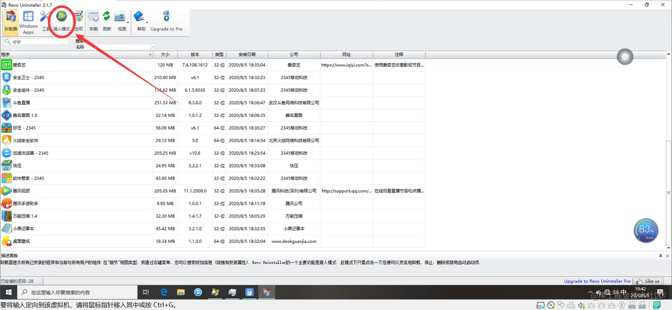Select the 爱奇艺 program icon
672x310 pixels.
pos(6,65)
